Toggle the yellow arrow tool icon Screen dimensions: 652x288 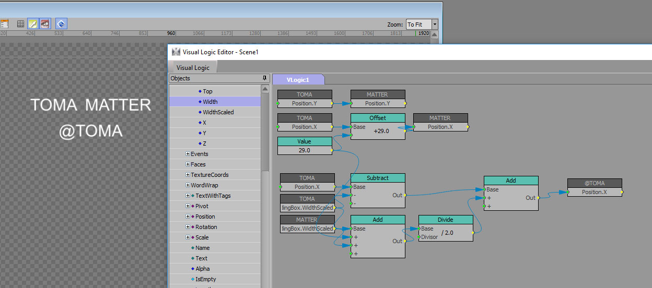click(33, 24)
